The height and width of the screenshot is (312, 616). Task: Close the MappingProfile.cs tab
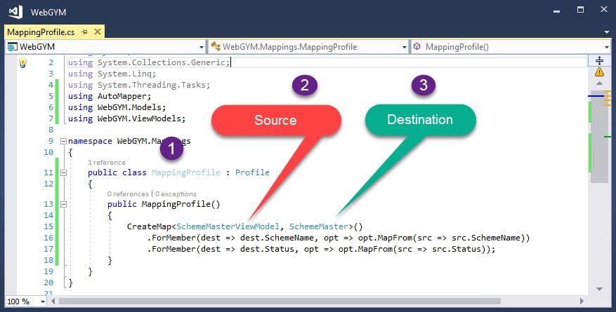click(x=98, y=32)
